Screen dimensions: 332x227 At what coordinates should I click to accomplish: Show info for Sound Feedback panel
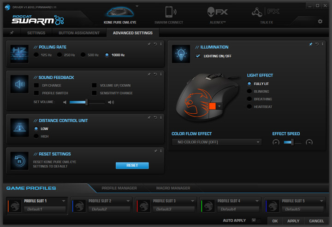[161, 74]
